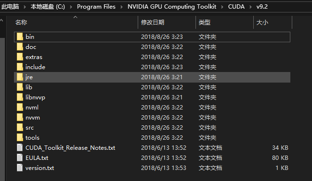
Task: Click the EULA.txt file name
Action: [37, 158]
